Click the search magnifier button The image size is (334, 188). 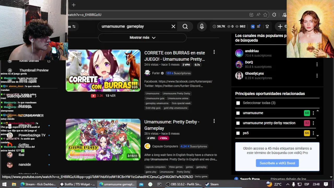(185, 26)
